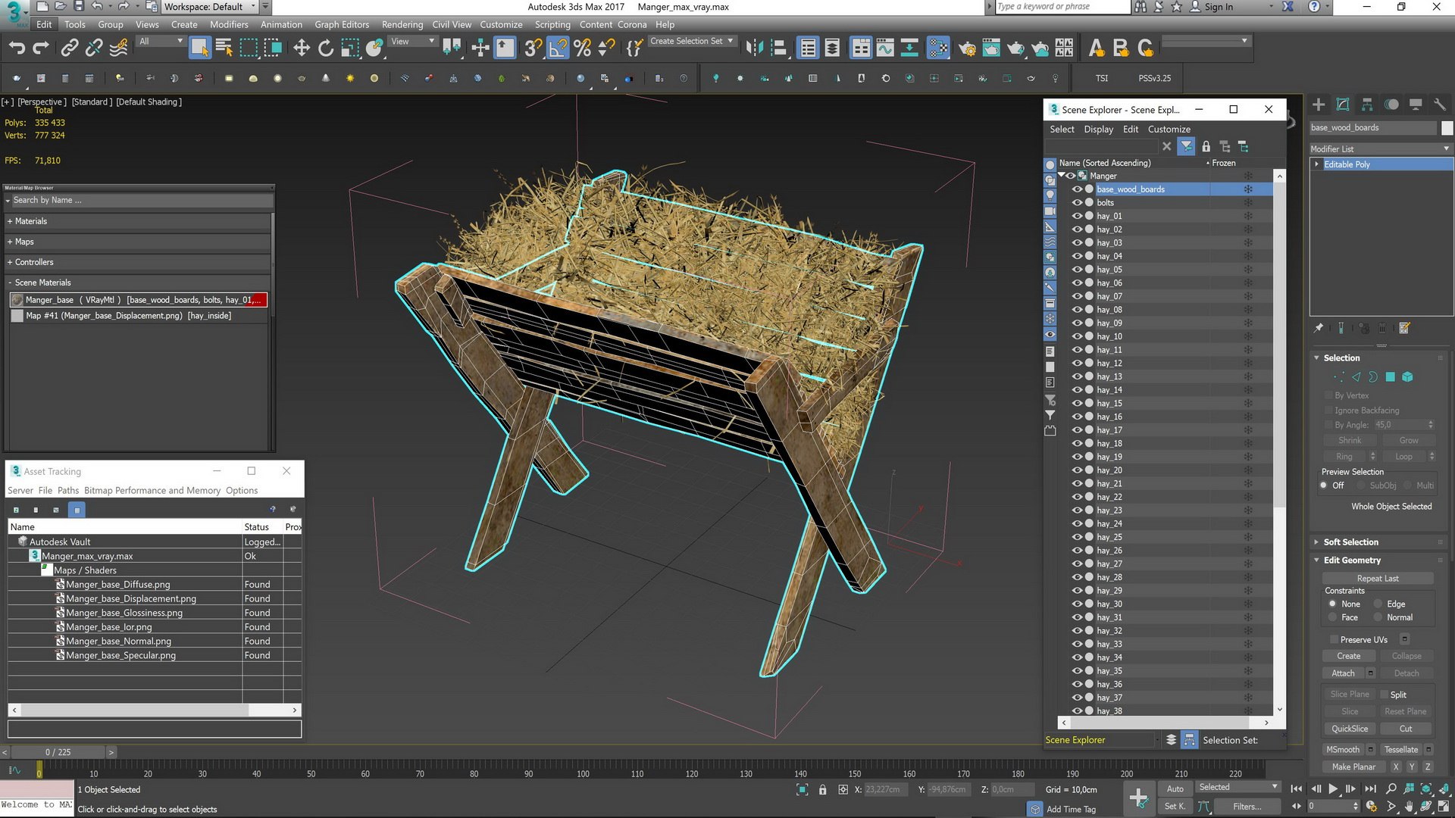
Task: Activate the Select Object tool
Action: [x=199, y=48]
